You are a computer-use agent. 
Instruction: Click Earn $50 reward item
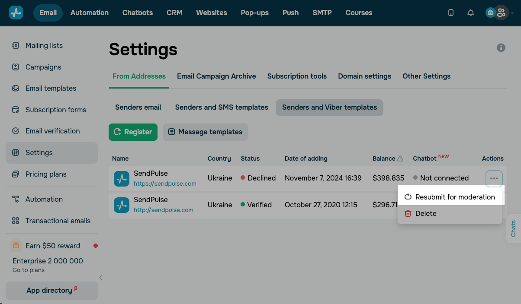(x=53, y=246)
